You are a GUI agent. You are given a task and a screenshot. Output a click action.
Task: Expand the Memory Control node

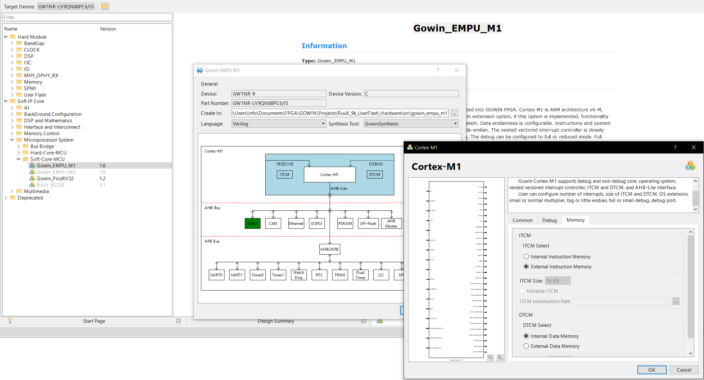(12, 133)
